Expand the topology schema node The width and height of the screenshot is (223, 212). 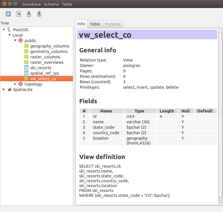(15, 84)
